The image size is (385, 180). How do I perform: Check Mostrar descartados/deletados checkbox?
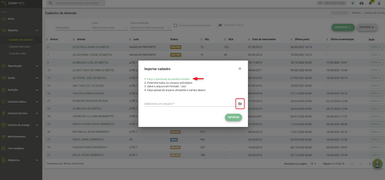pyautogui.click(x=176, y=25)
